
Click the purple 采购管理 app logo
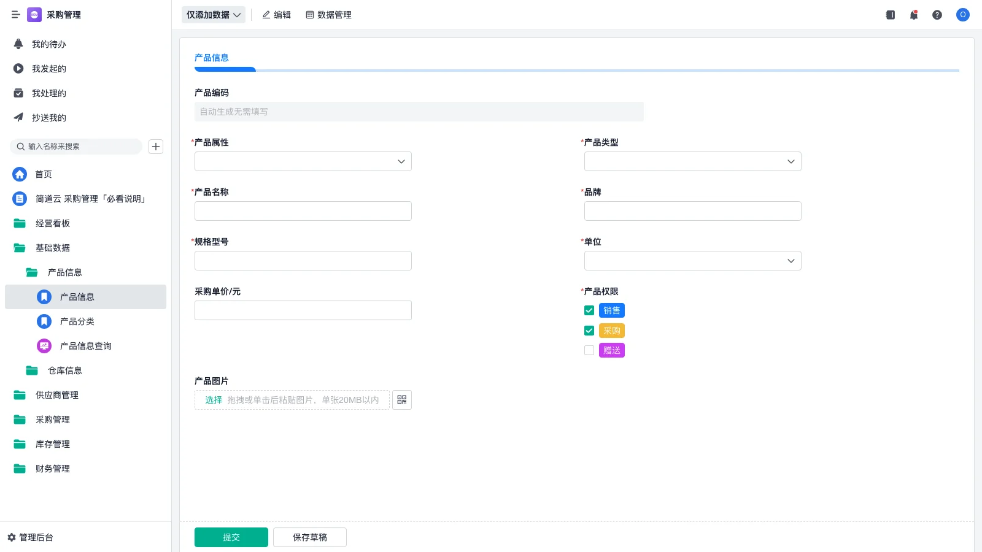[34, 15]
